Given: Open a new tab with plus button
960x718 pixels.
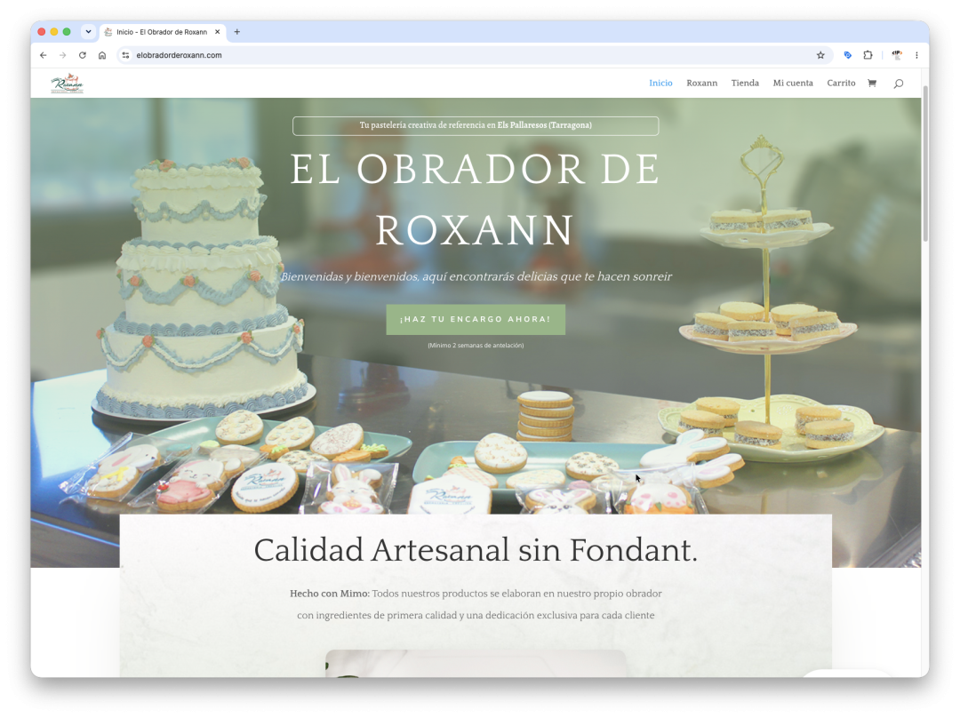Looking at the screenshot, I should pos(237,32).
